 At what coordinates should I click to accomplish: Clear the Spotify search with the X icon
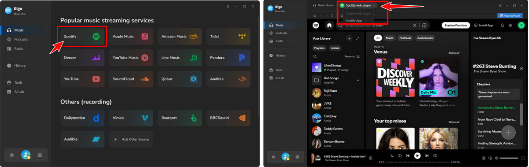(x=414, y=26)
